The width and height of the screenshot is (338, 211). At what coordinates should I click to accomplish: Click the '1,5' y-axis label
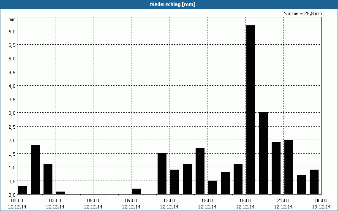tap(13, 154)
